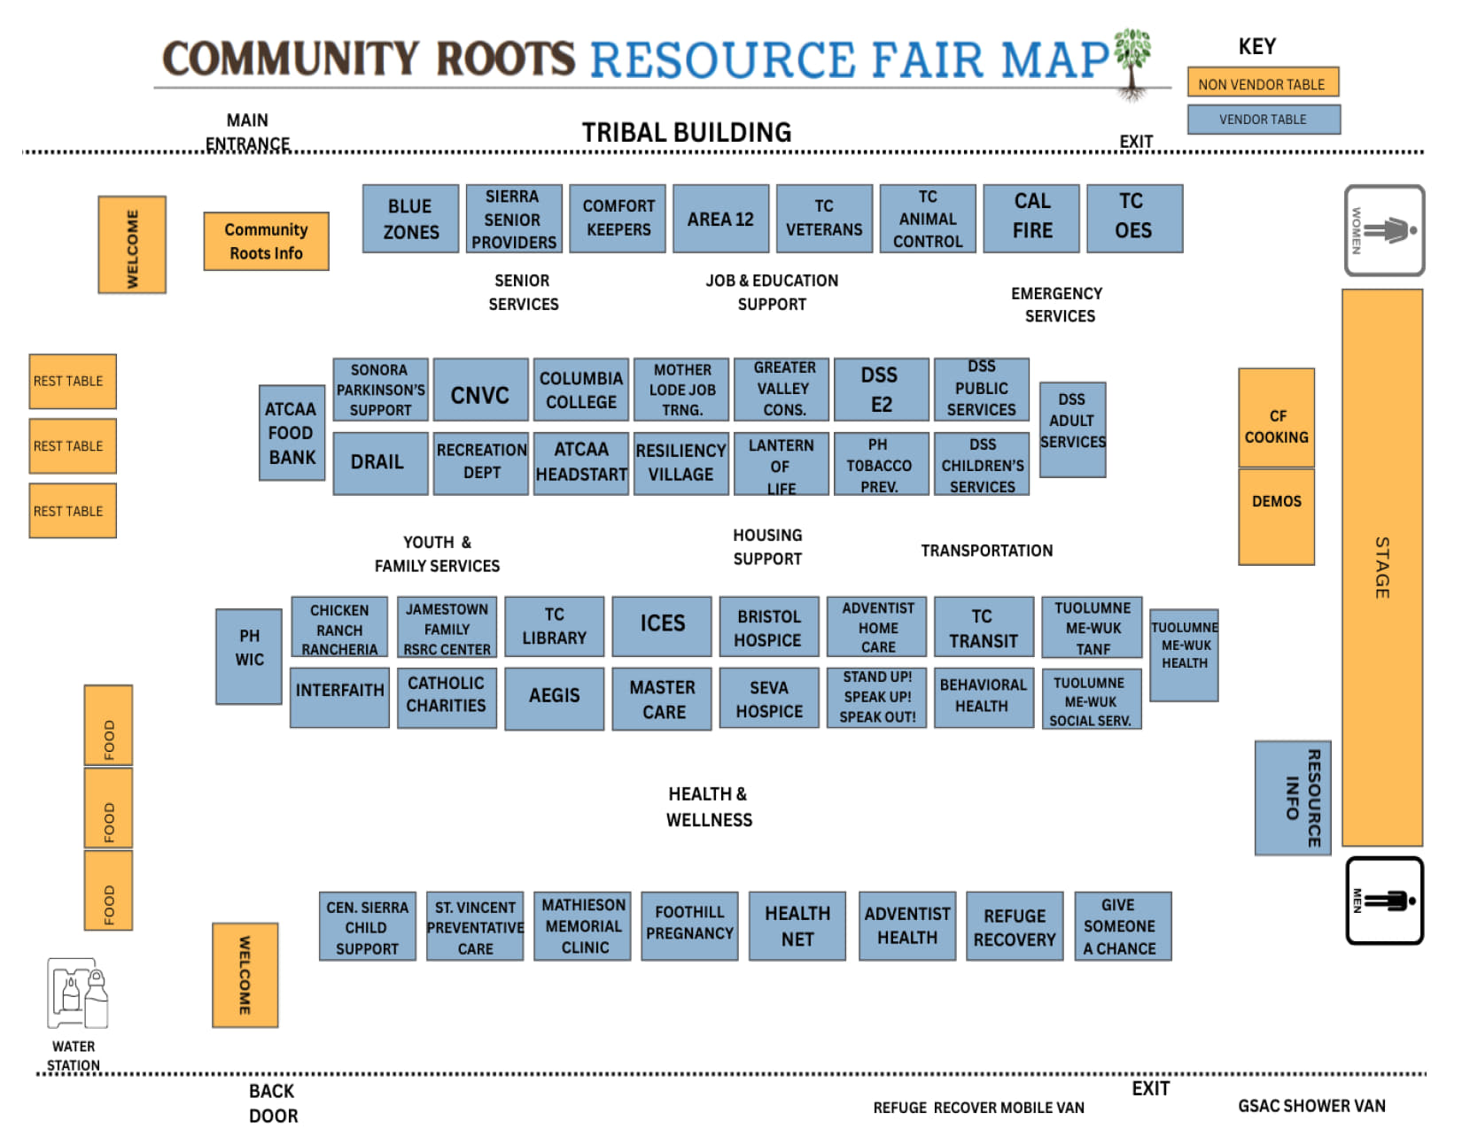Enable the Community Roots Info table
This screenshot has width=1462, height=1129.
pos(266,239)
